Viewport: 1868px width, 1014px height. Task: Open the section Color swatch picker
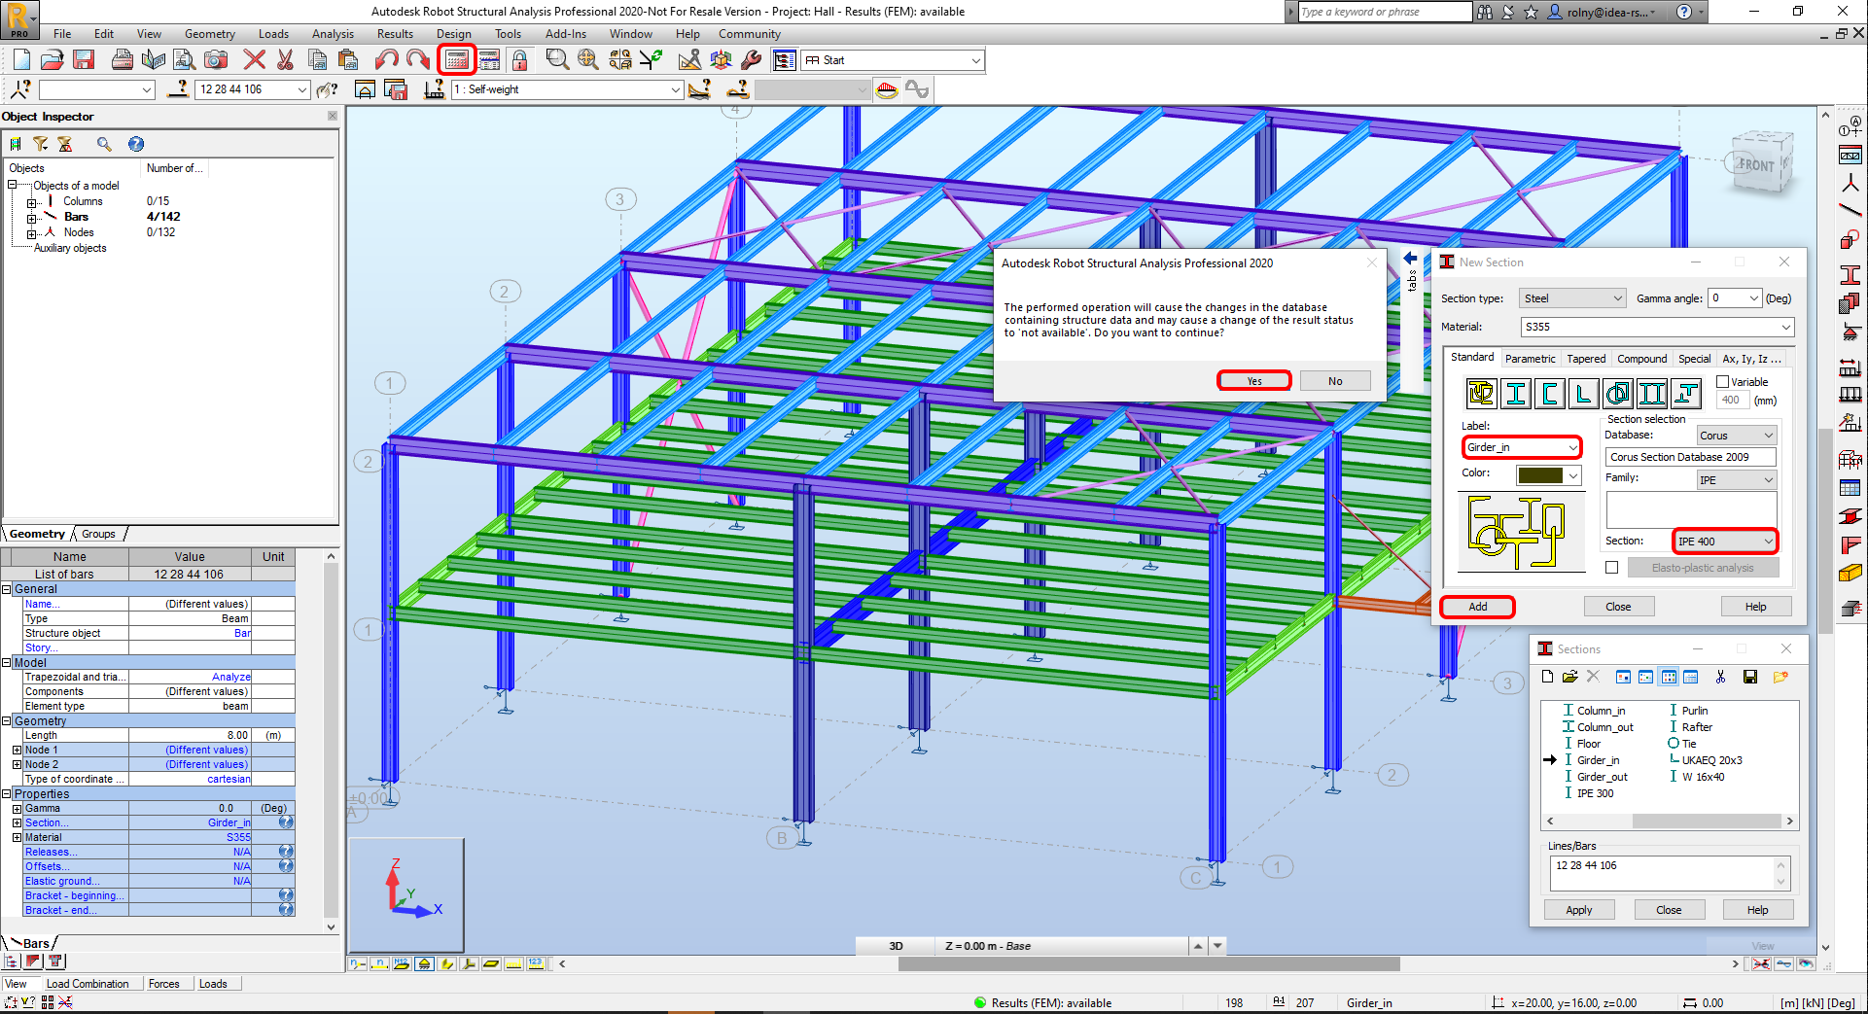(x=1550, y=475)
